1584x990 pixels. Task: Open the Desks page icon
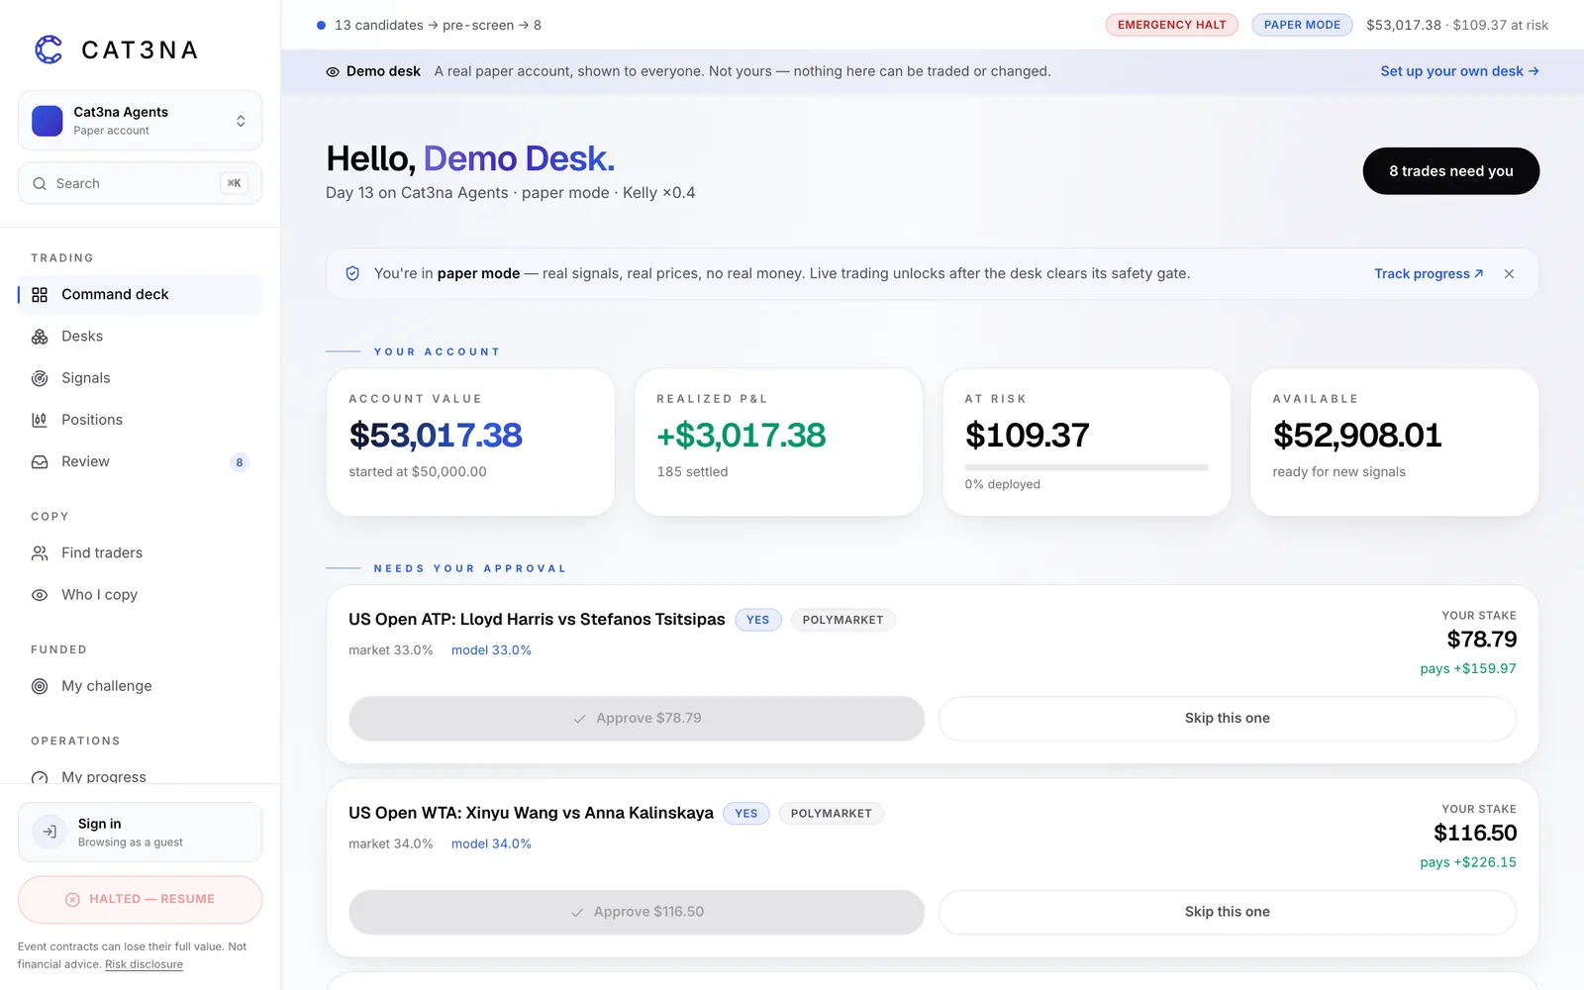pos(40,337)
